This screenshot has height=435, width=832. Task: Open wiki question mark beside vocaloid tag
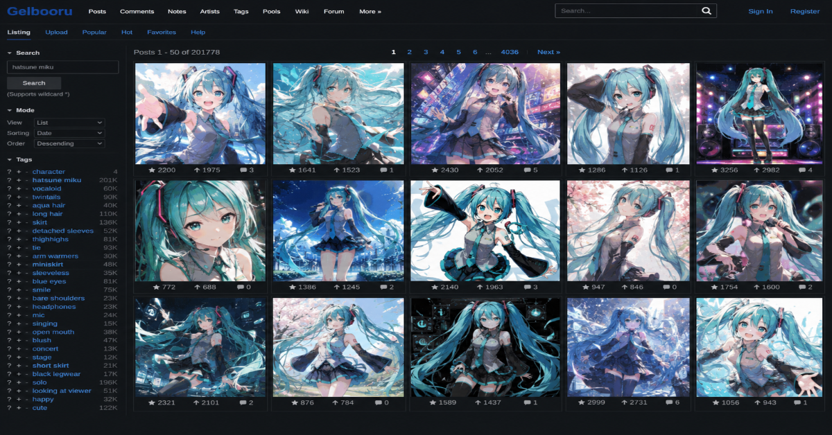[x=10, y=188]
